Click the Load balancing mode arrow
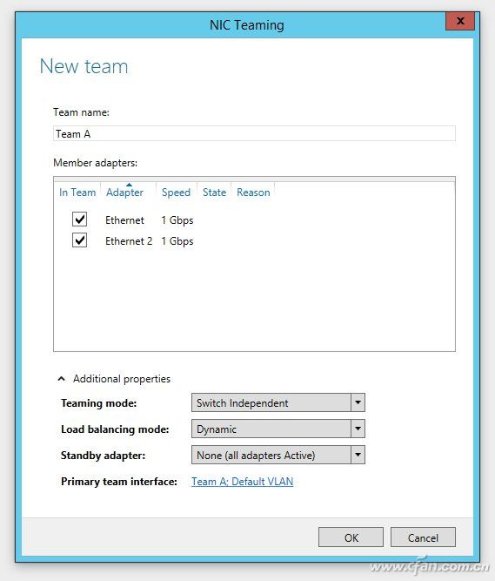 [x=358, y=429]
